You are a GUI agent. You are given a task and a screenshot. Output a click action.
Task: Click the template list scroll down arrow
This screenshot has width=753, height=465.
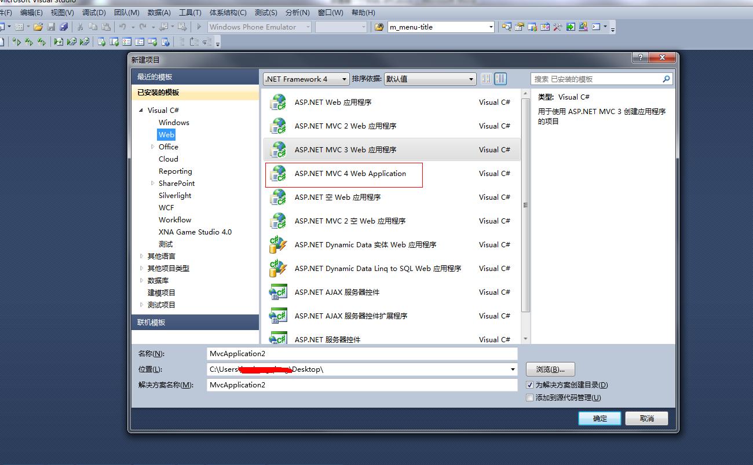click(526, 339)
